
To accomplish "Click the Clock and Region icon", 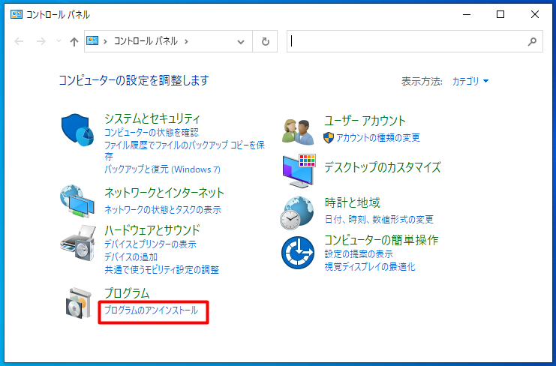I will click(297, 212).
